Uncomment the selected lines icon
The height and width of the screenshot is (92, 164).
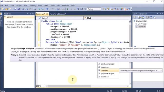[x=43, y=9]
